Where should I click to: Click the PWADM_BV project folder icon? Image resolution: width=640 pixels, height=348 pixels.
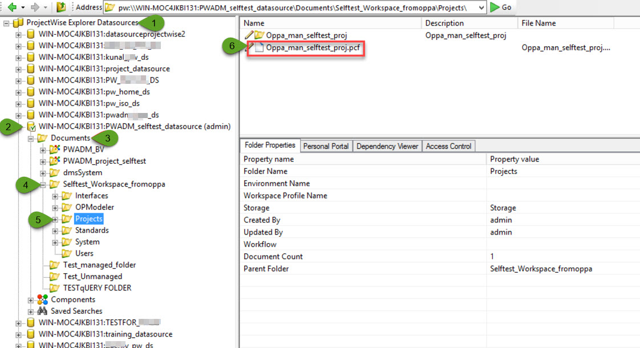[x=55, y=149]
